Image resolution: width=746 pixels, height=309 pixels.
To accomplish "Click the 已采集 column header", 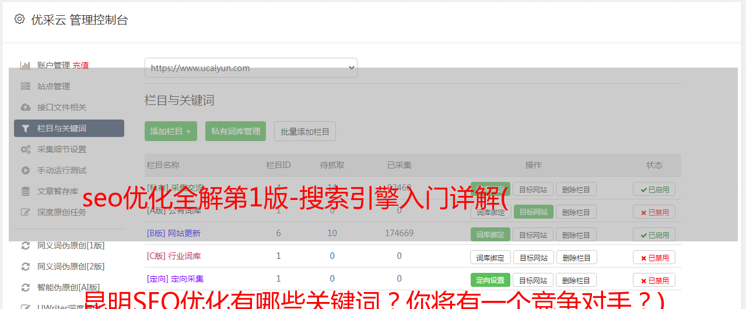I will coord(399,165).
